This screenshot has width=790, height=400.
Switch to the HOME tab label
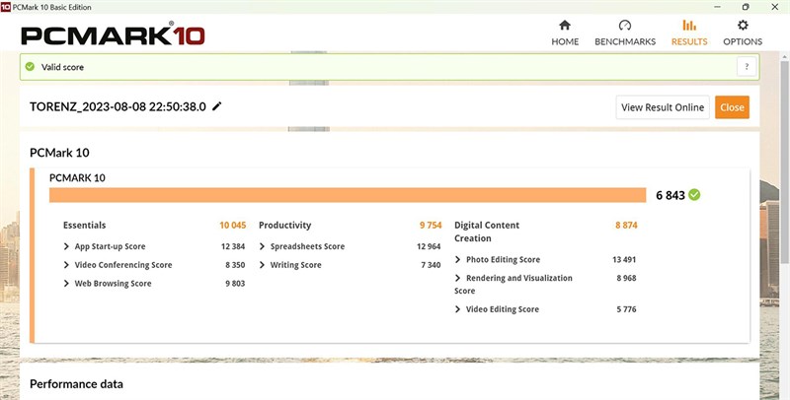click(x=565, y=41)
